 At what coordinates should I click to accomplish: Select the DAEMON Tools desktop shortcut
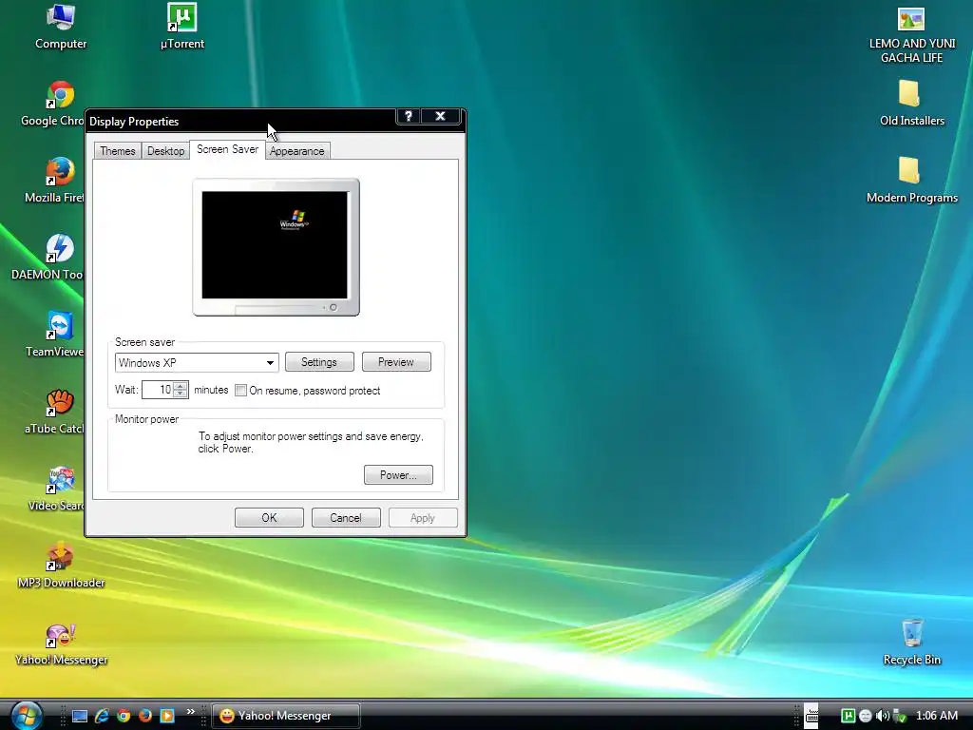[x=49, y=258]
